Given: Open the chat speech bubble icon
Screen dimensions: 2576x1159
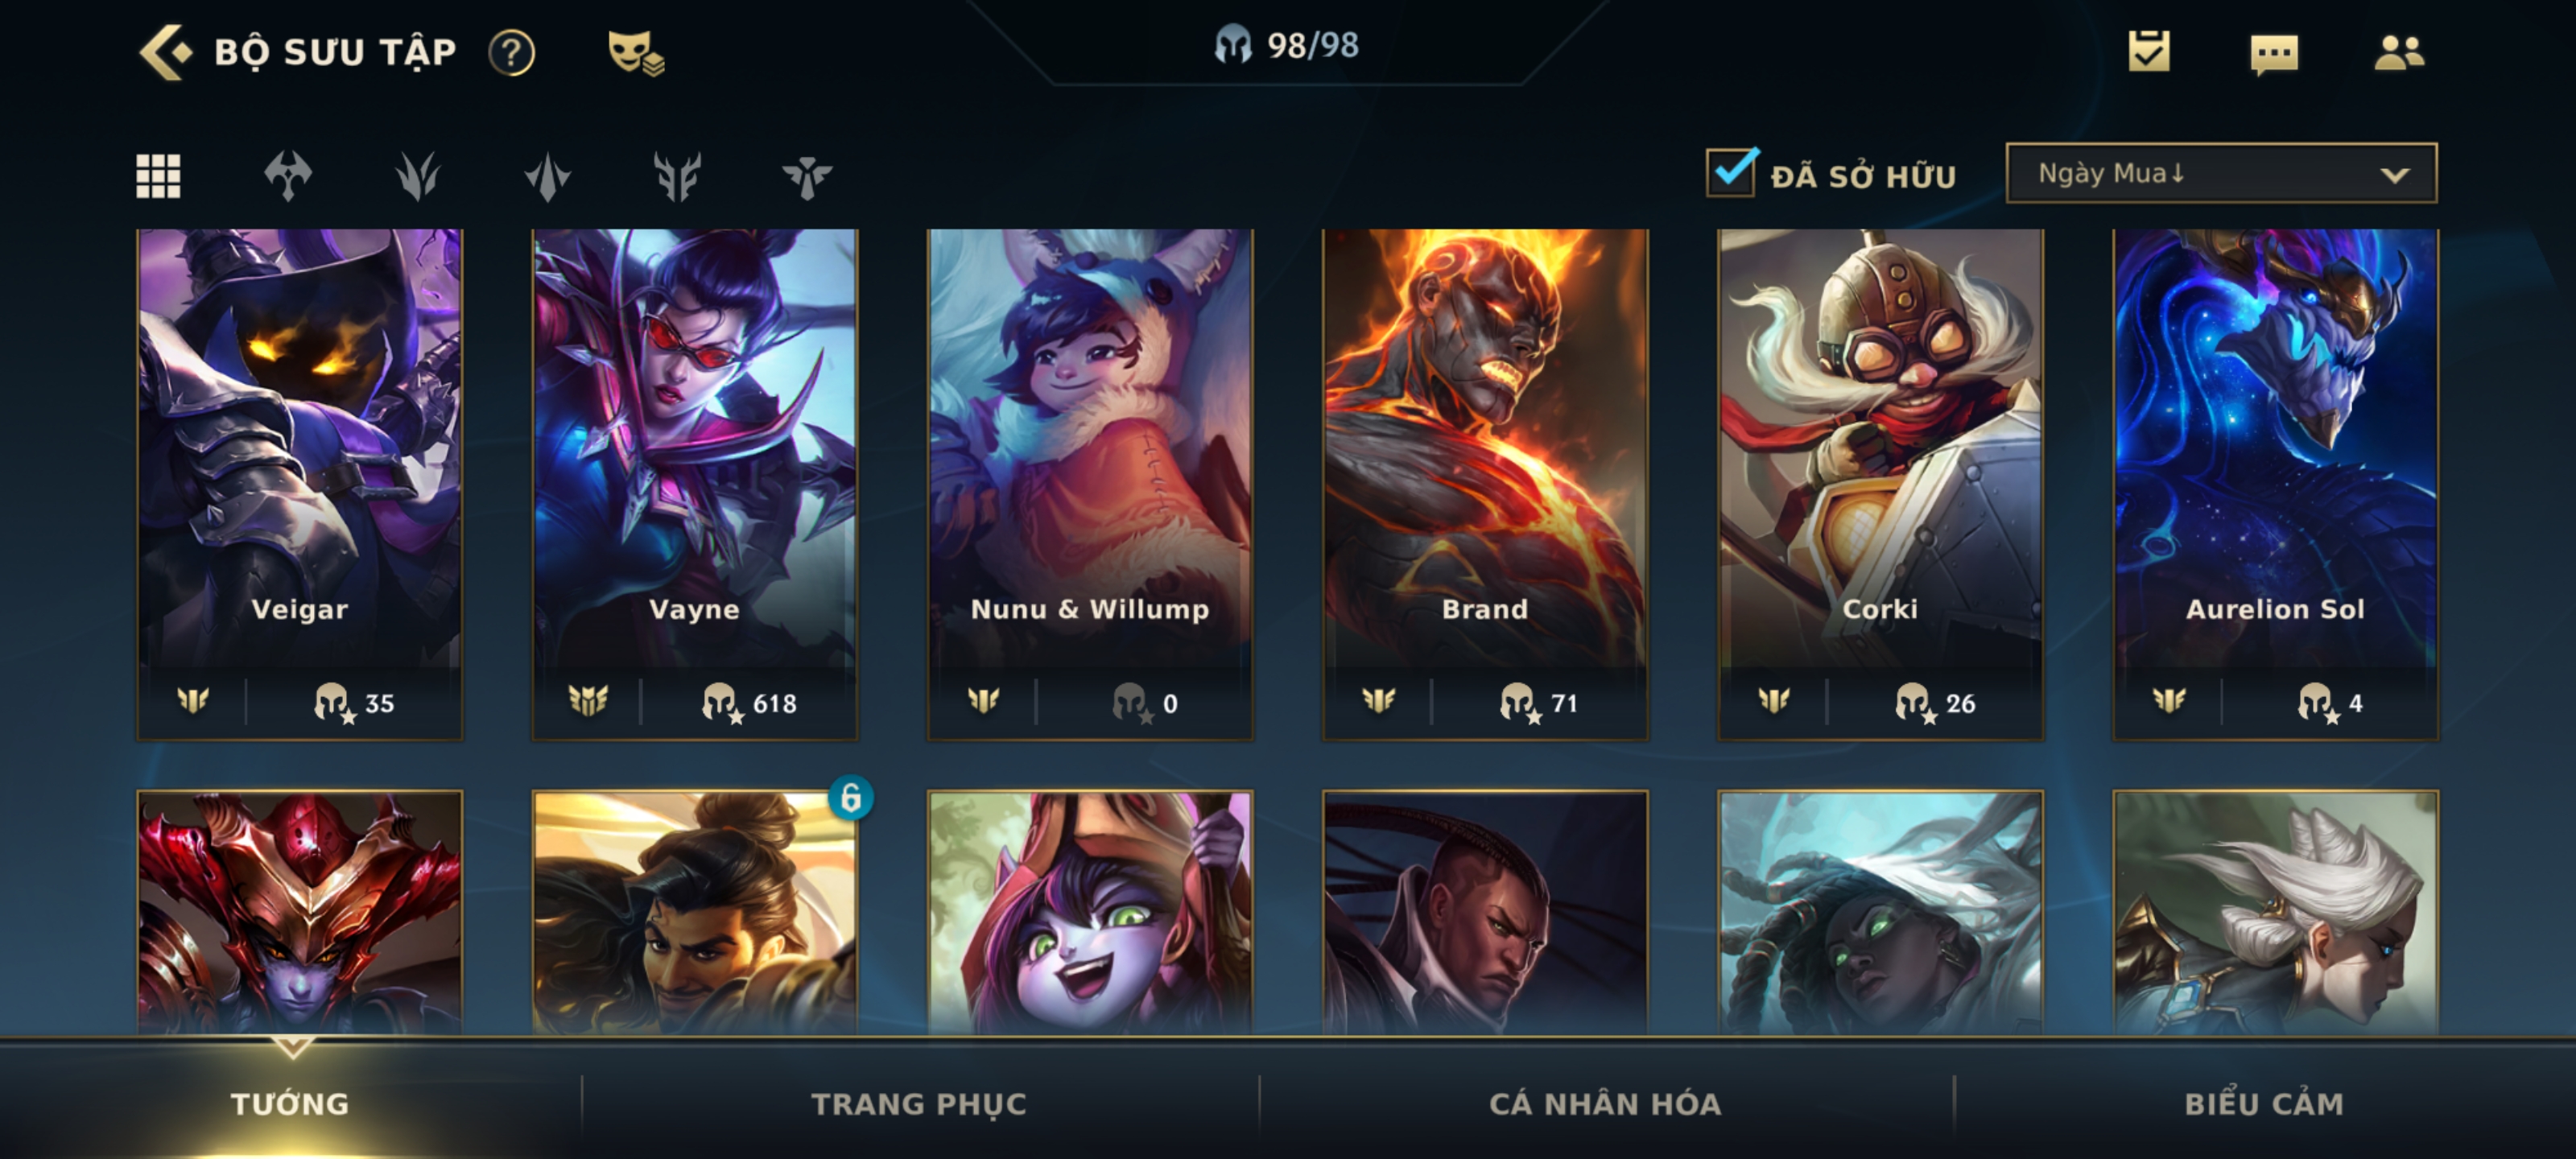Looking at the screenshot, I should pyautogui.click(x=2274, y=54).
